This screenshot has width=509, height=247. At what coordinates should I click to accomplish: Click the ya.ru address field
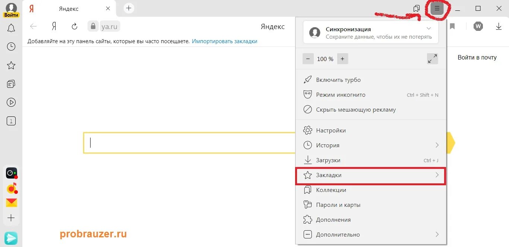coord(110,26)
